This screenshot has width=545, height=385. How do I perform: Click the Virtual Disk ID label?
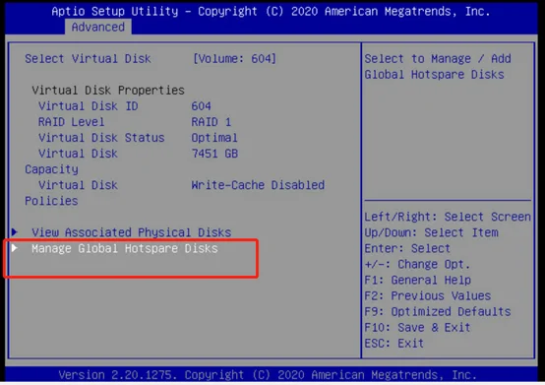(x=89, y=106)
